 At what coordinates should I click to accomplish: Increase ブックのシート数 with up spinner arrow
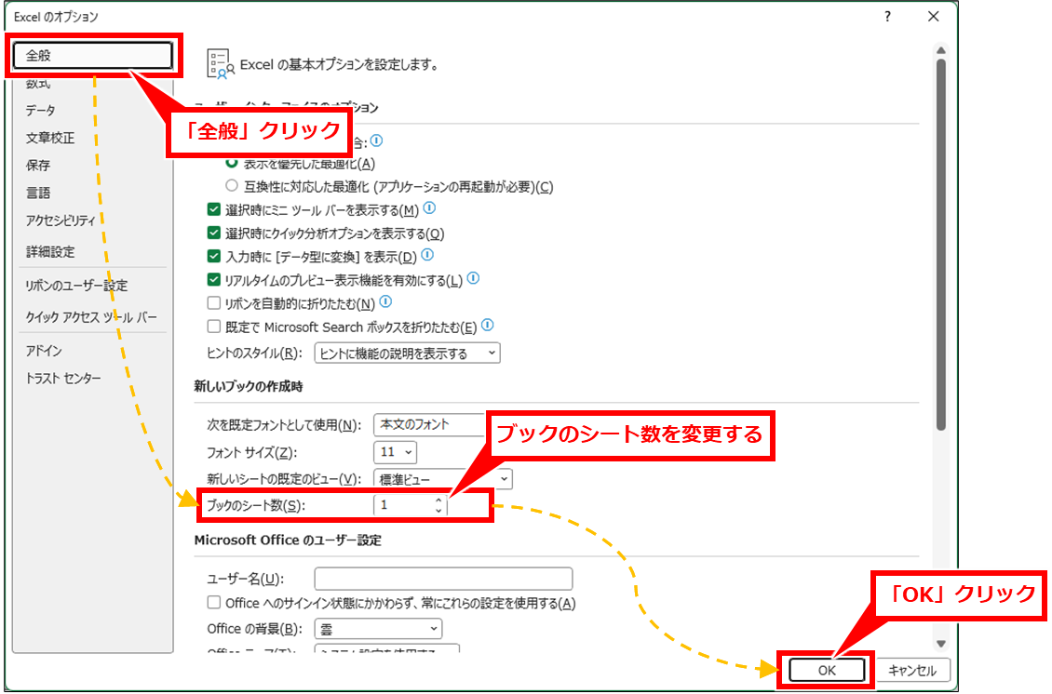[x=438, y=500]
